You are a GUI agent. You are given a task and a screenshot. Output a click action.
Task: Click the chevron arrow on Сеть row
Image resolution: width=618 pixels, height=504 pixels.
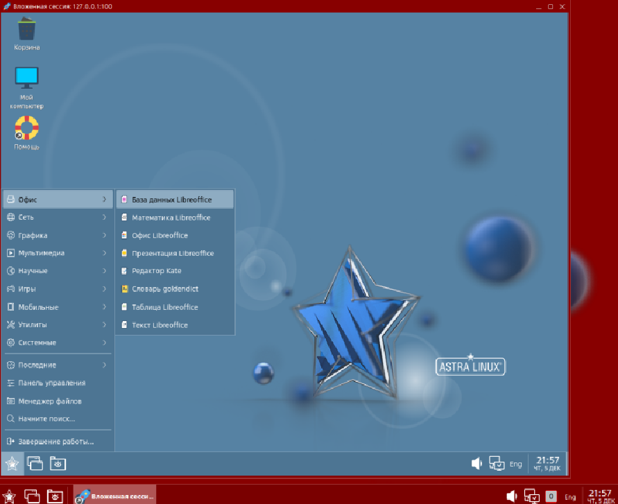(x=105, y=217)
